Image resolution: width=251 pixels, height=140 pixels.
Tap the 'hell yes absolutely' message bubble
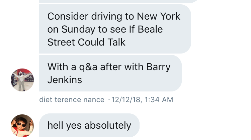89,125
